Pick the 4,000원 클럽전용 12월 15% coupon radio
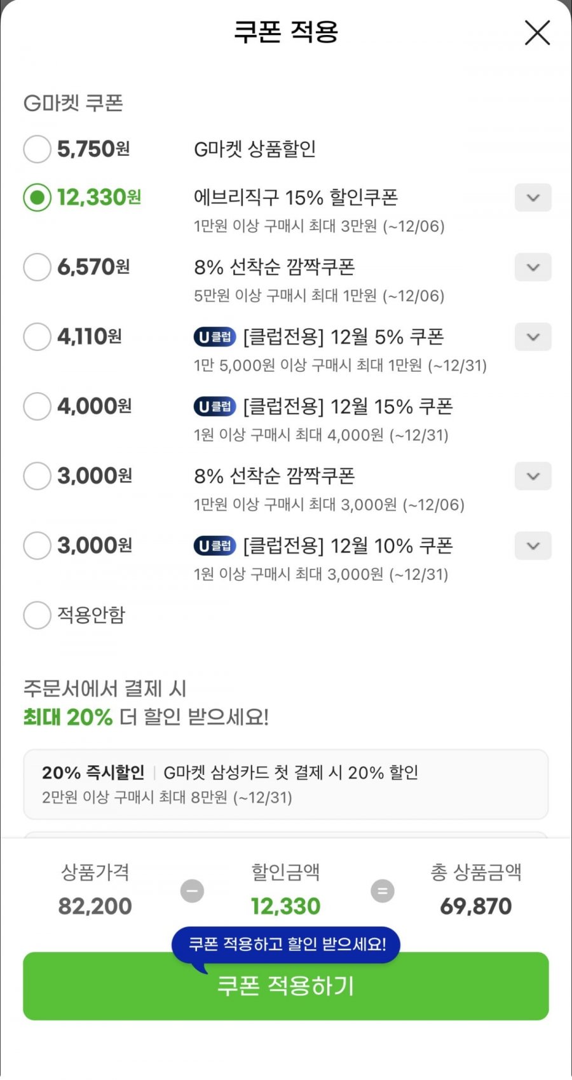Viewport: 572px width, 1080px height. (37, 406)
